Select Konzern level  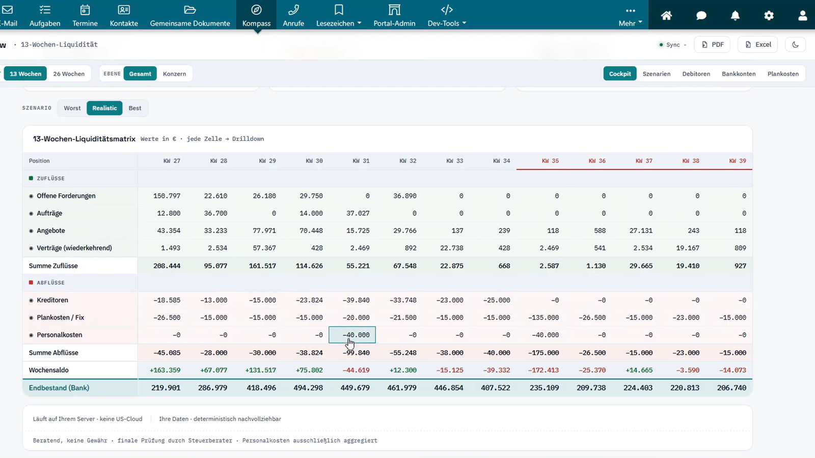pos(174,74)
